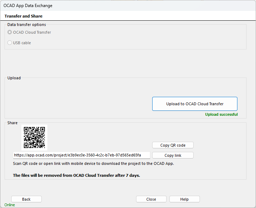This screenshot has height=208, width=256.
Task: Click the 'OCAD App Data Exchange' title
Action: (28, 6)
